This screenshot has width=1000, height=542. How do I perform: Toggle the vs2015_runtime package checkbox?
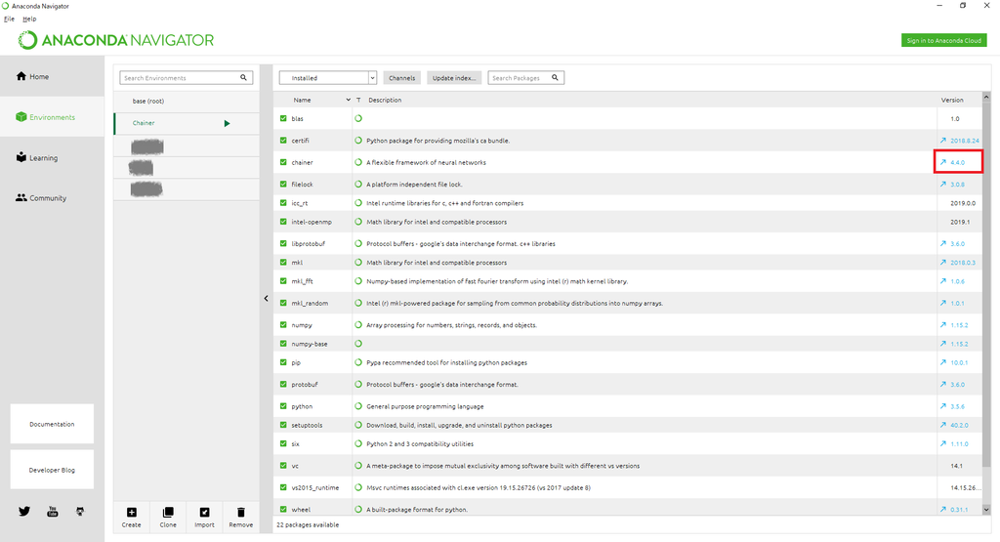tap(283, 487)
